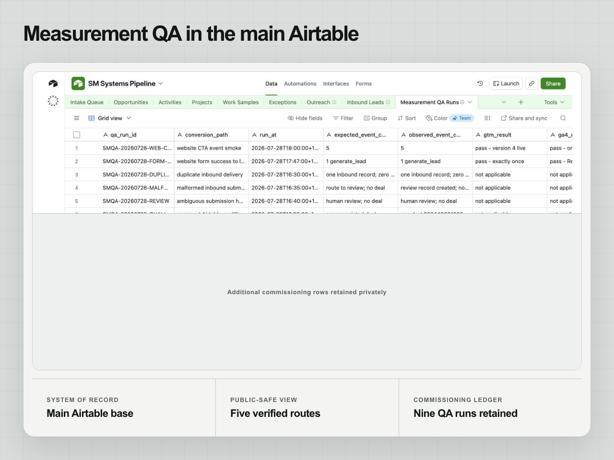Select cell 'website CTA event smoke'

(211, 148)
